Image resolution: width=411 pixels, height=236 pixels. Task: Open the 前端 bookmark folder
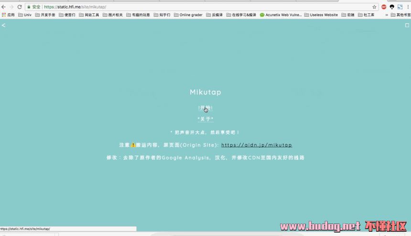coord(348,15)
